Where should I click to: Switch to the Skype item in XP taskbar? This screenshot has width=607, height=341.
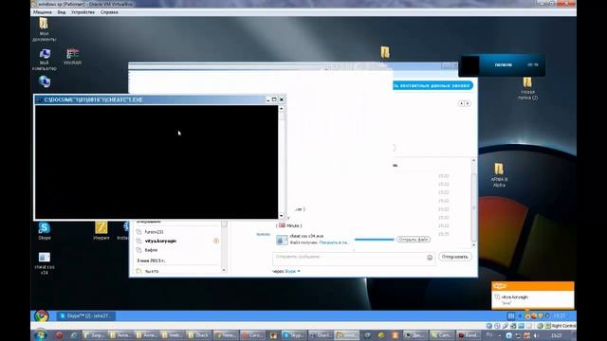[86, 315]
